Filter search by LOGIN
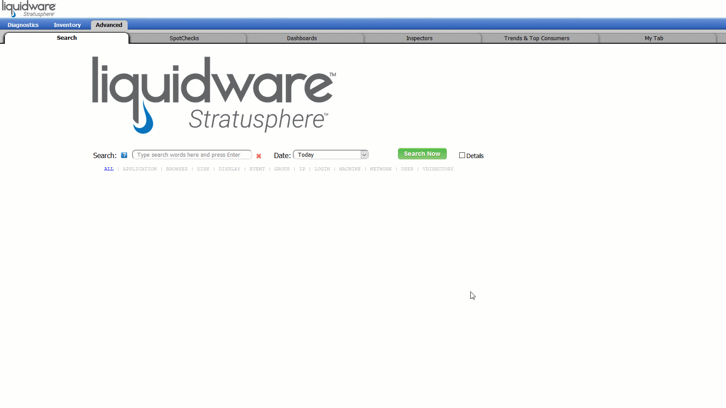The image size is (726, 408). point(322,169)
